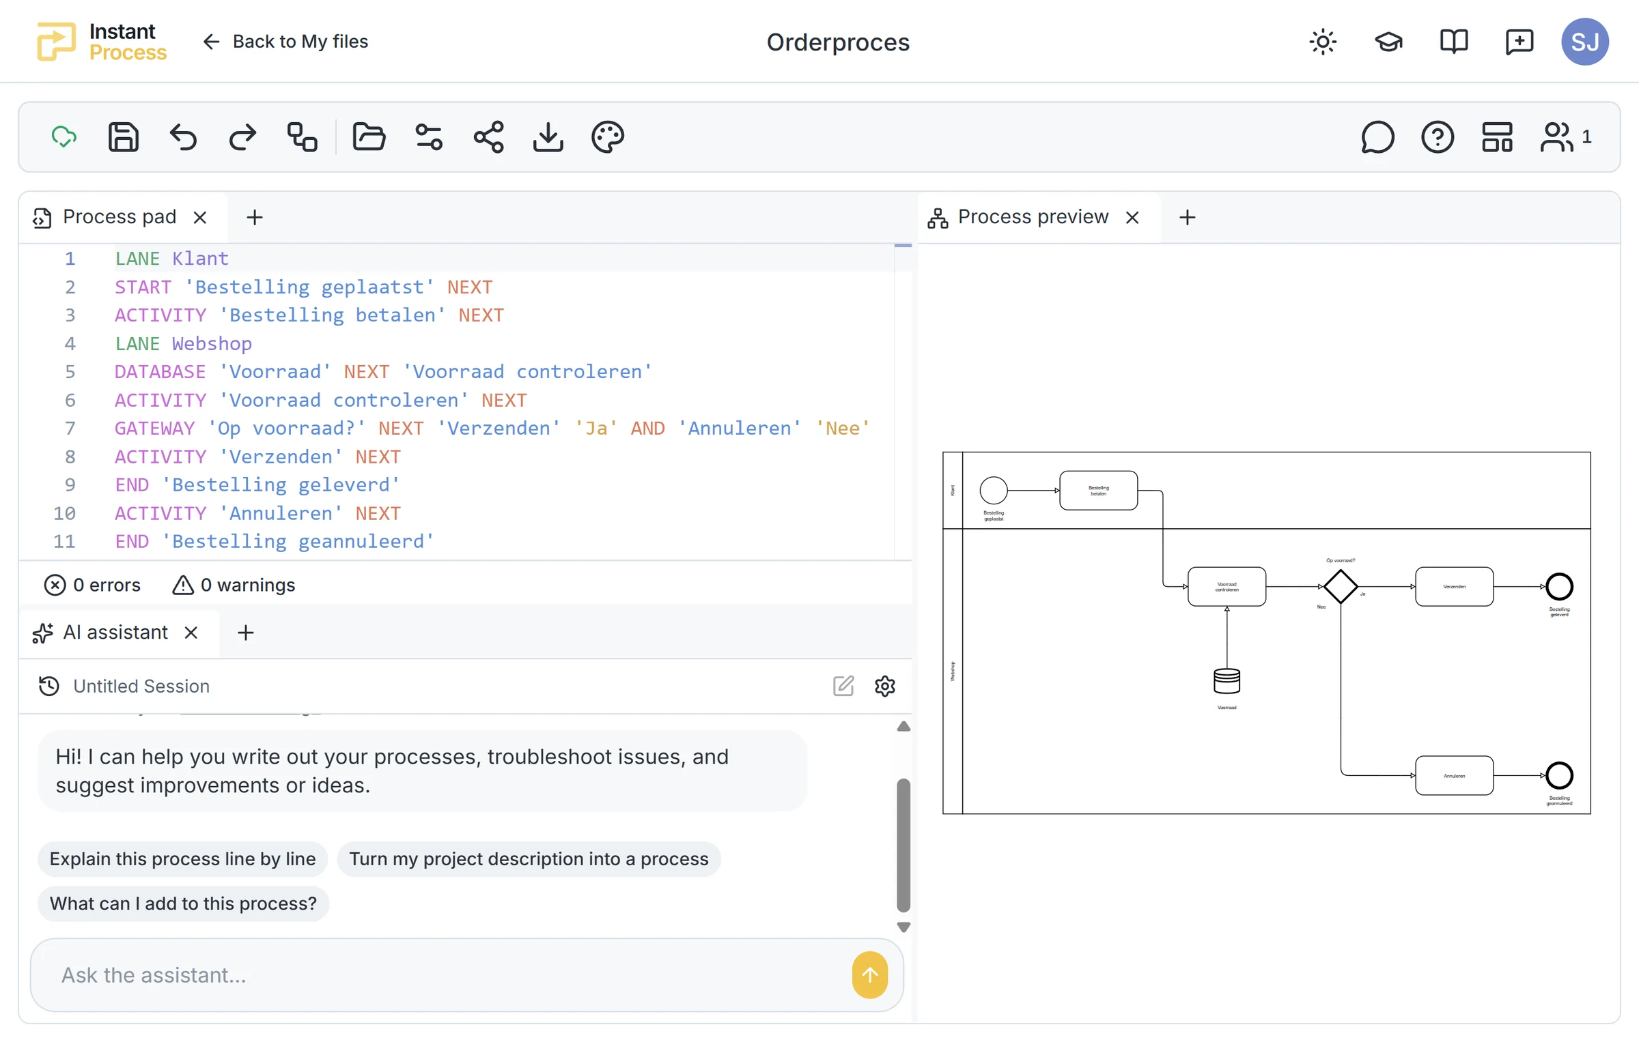Open the color palette theme icon

coord(608,137)
